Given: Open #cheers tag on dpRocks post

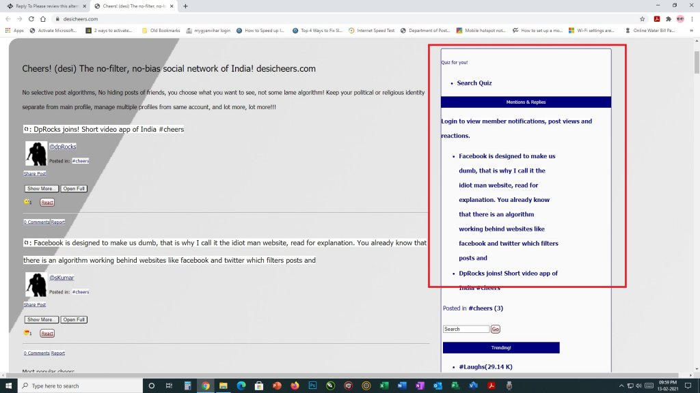Looking at the screenshot, I should coord(81,161).
